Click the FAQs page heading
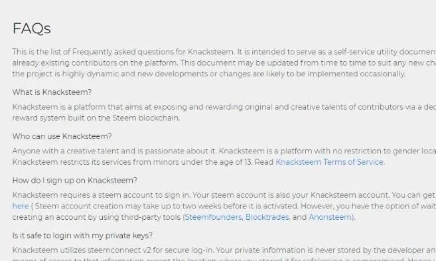This screenshot has height=261, width=436. pos(32,29)
